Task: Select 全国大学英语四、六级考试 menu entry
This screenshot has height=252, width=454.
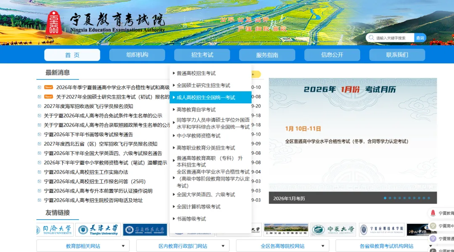Action: click(211, 194)
